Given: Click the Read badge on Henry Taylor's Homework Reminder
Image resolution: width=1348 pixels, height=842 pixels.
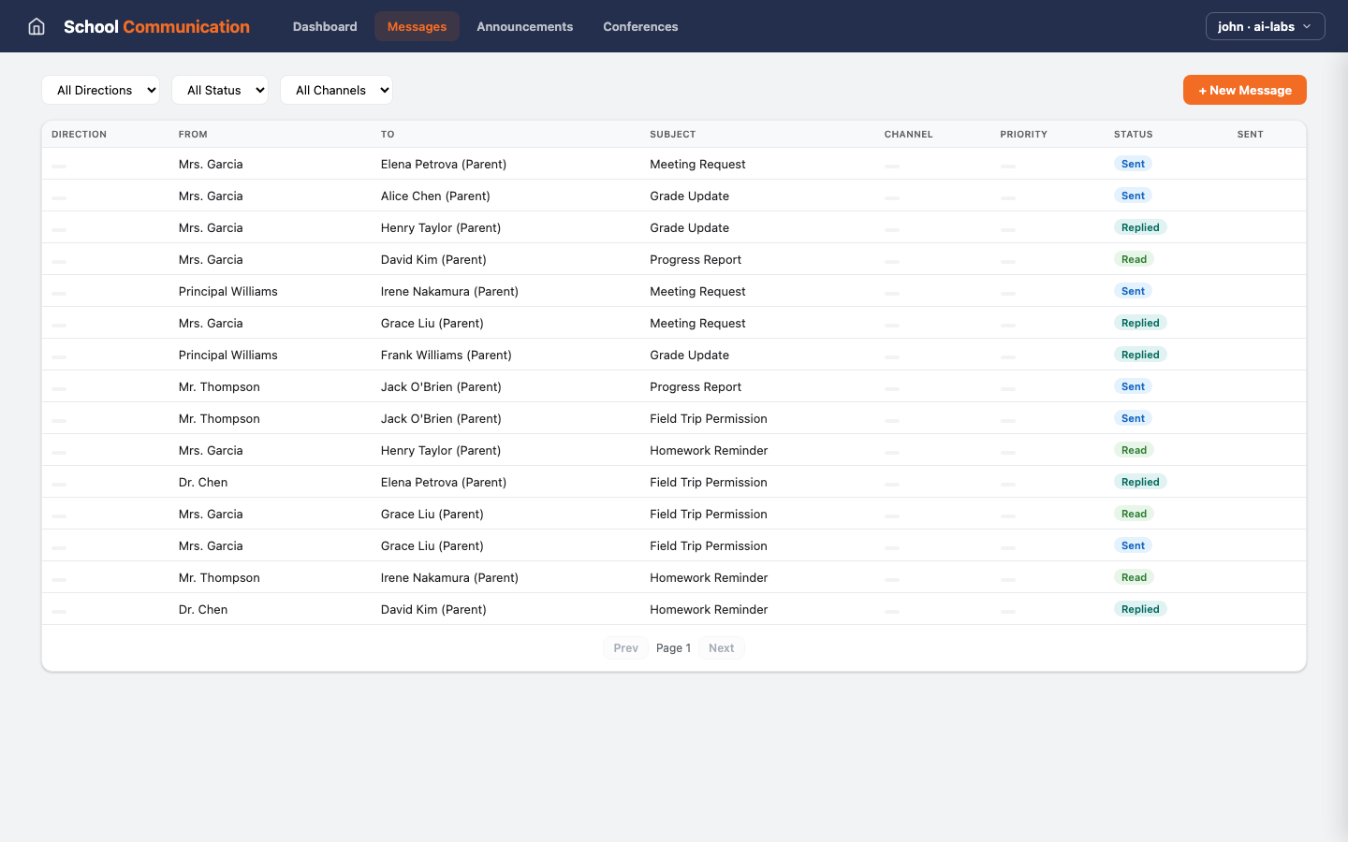Looking at the screenshot, I should tap(1134, 450).
